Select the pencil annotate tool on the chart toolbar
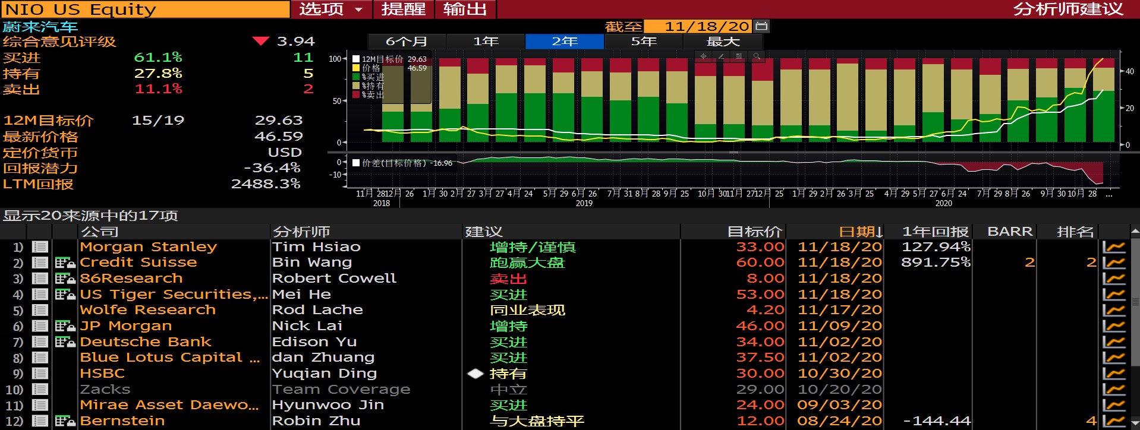1140x430 pixels. pos(721,56)
